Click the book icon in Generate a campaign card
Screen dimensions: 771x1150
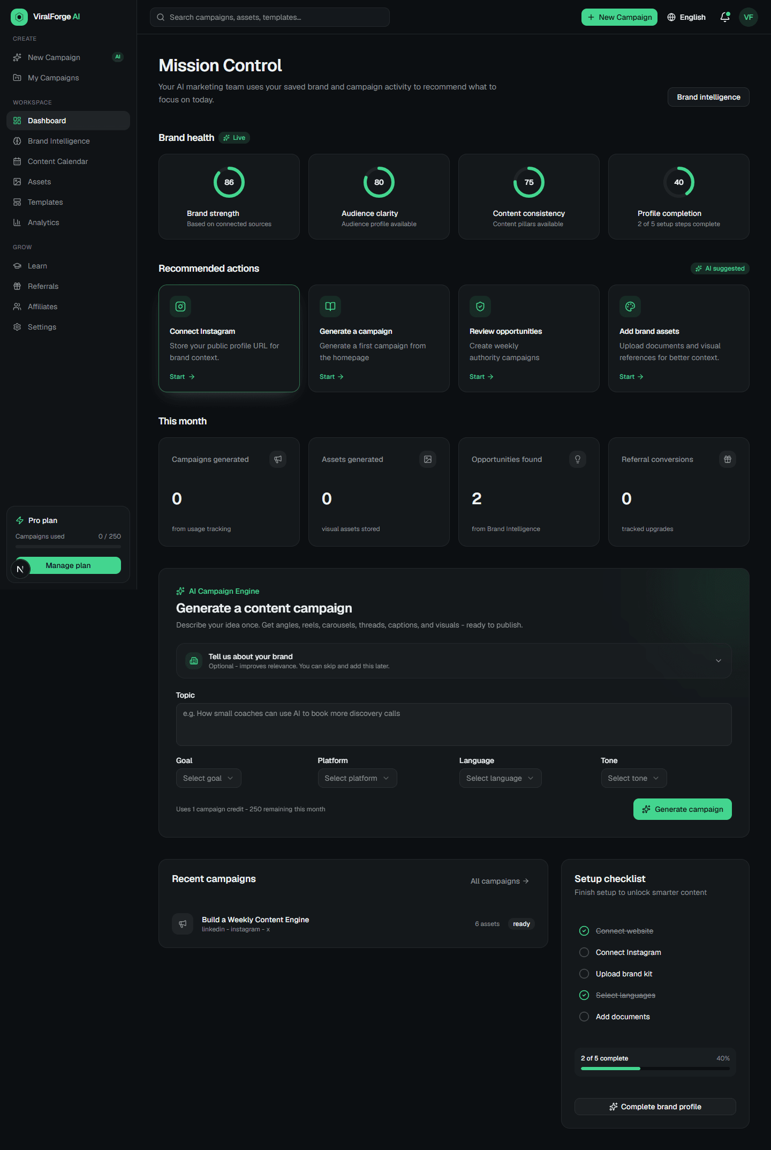coord(330,307)
